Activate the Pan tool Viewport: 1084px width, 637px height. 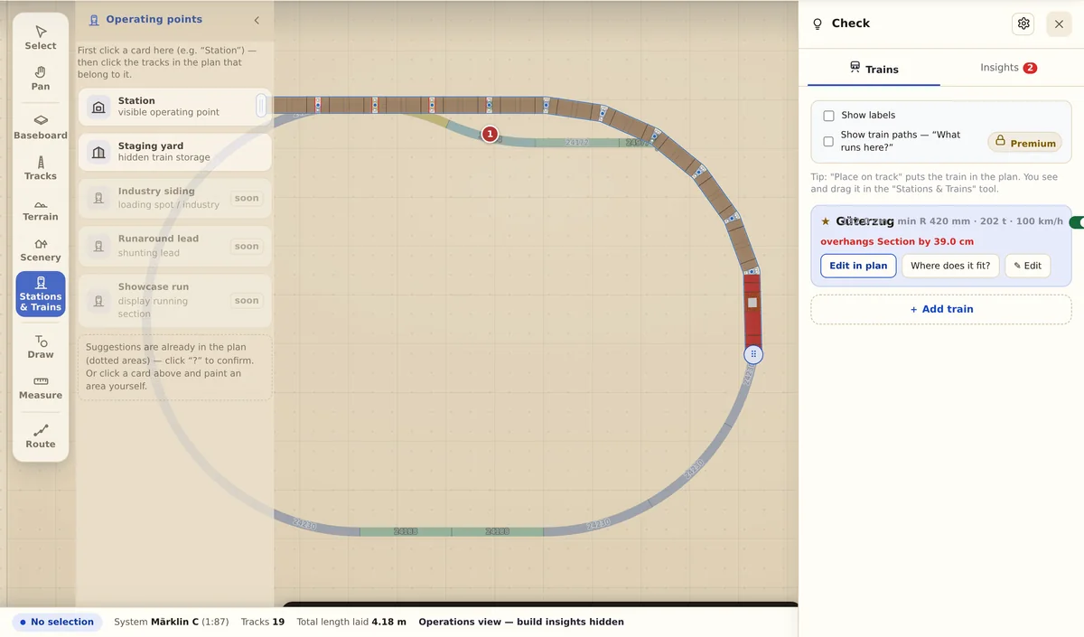(x=41, y=79)
